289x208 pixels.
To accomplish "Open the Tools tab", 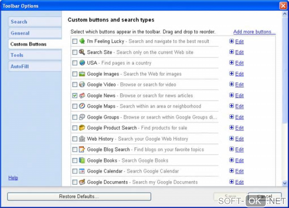I will click(35, 55).
